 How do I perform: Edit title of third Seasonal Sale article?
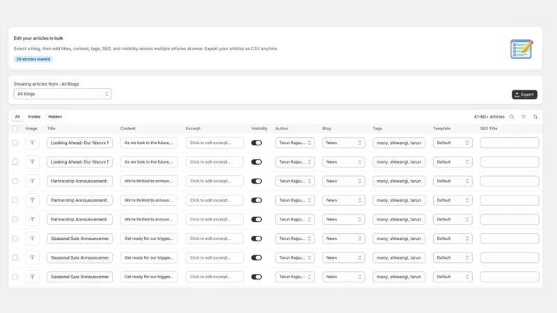point(80,277)
